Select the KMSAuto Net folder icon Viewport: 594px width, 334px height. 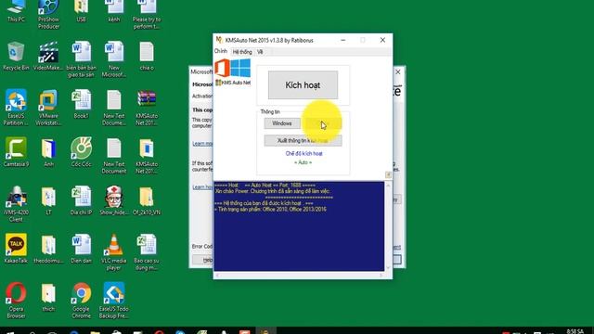click(x=147, y=156)
